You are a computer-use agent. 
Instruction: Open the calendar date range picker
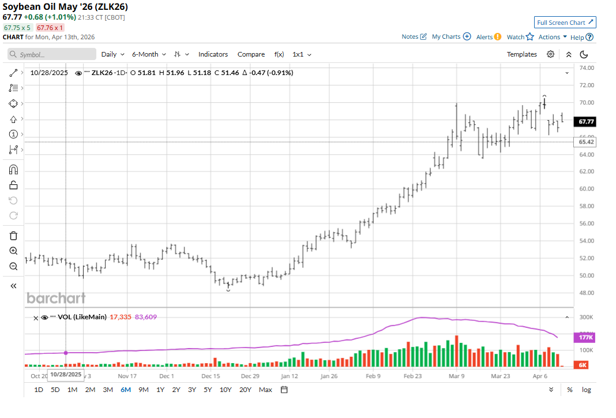tap(284, 390)
